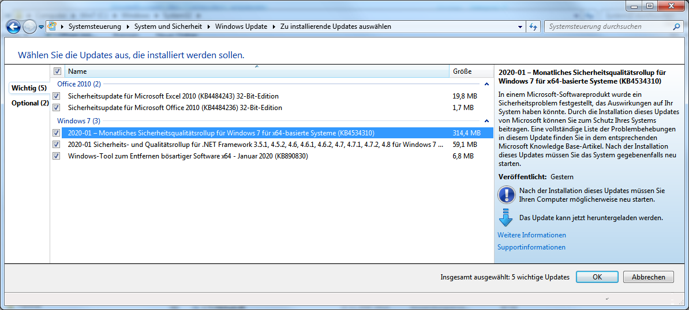Image resolution: width=689 pixels, height=310 pixels.
Task: Switch to Wichtig (5) tab
Action: coord(29,88)
